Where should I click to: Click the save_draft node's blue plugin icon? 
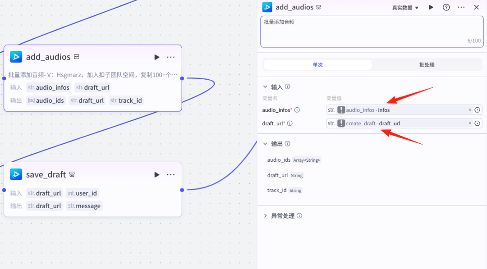point(16,174)
